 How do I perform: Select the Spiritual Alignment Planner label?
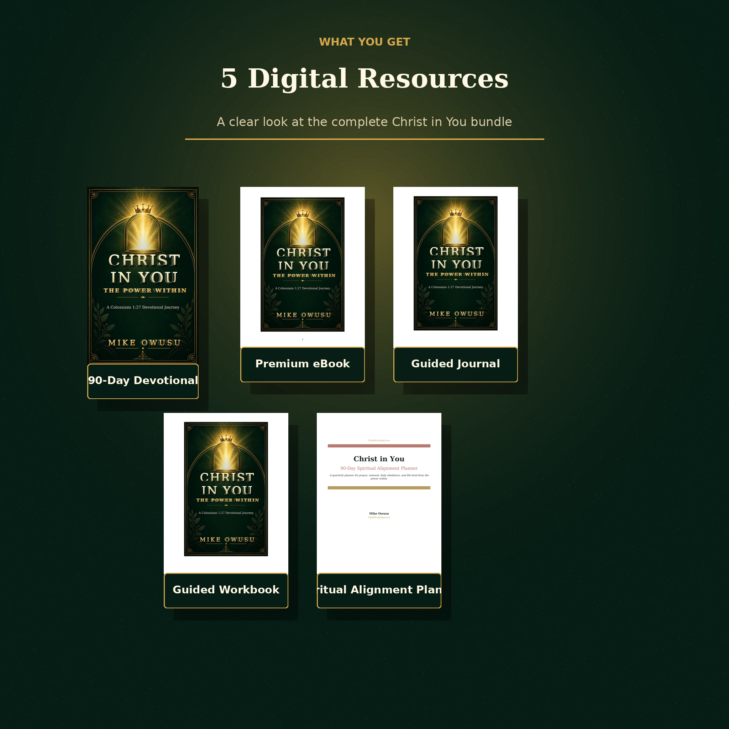click(379, 591)
